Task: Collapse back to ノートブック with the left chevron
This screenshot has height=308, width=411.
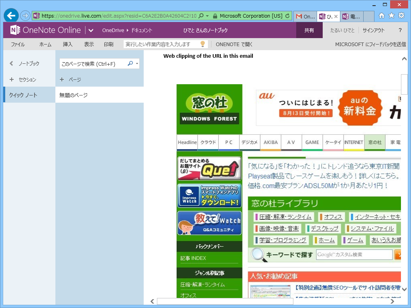Action: (11, 63)
